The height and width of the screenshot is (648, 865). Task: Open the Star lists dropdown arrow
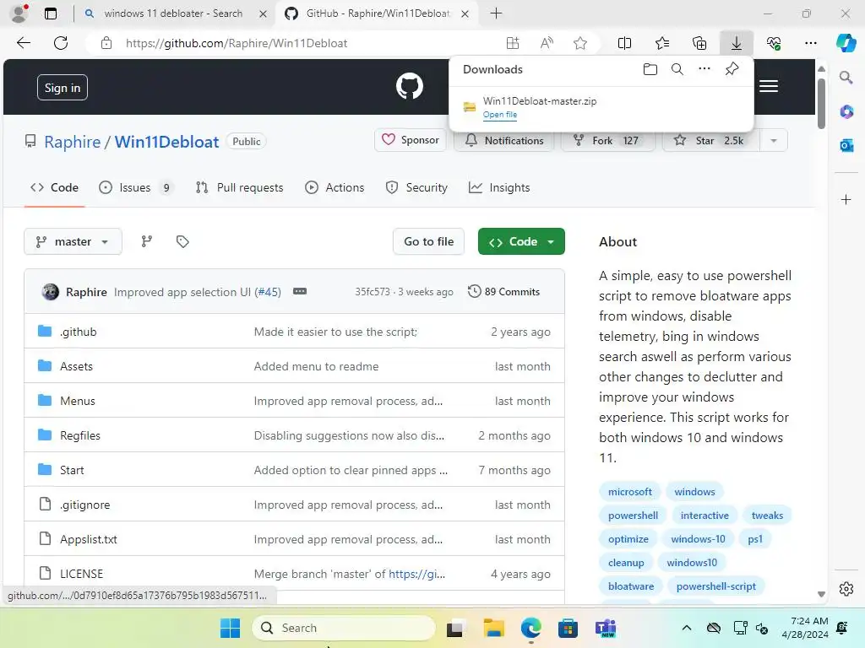point(774,141)
